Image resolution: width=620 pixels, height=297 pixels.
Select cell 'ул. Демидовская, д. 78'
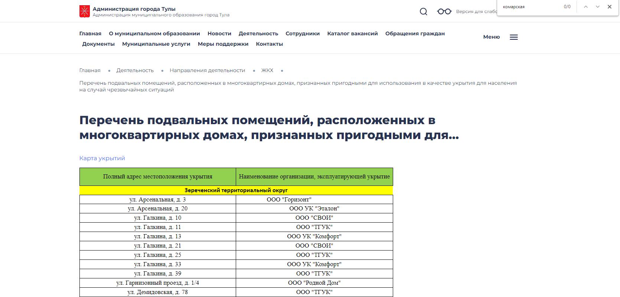pyautogui.click(x=158, y=292)
